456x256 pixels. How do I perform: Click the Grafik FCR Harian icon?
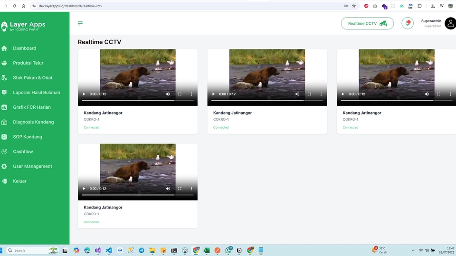4,107
